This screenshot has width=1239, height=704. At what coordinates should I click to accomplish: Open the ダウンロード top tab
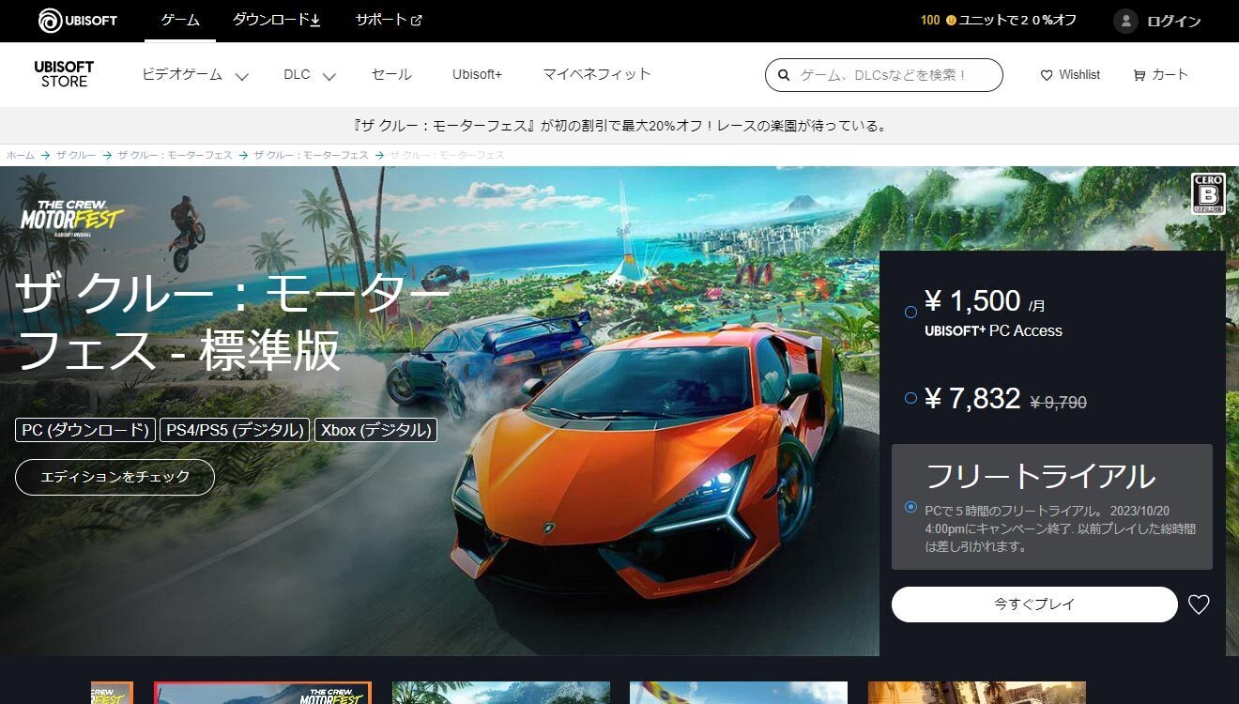(x=276, y=21)
